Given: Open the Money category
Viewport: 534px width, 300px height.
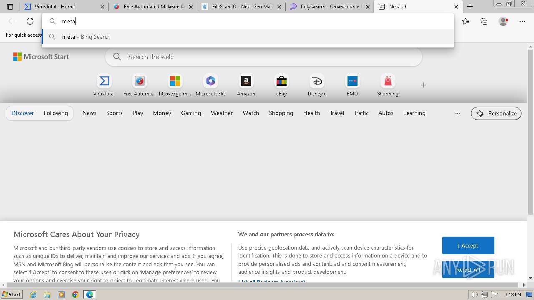Looking at the screenshot, I should pyautogui.click(x=162, y=113).
